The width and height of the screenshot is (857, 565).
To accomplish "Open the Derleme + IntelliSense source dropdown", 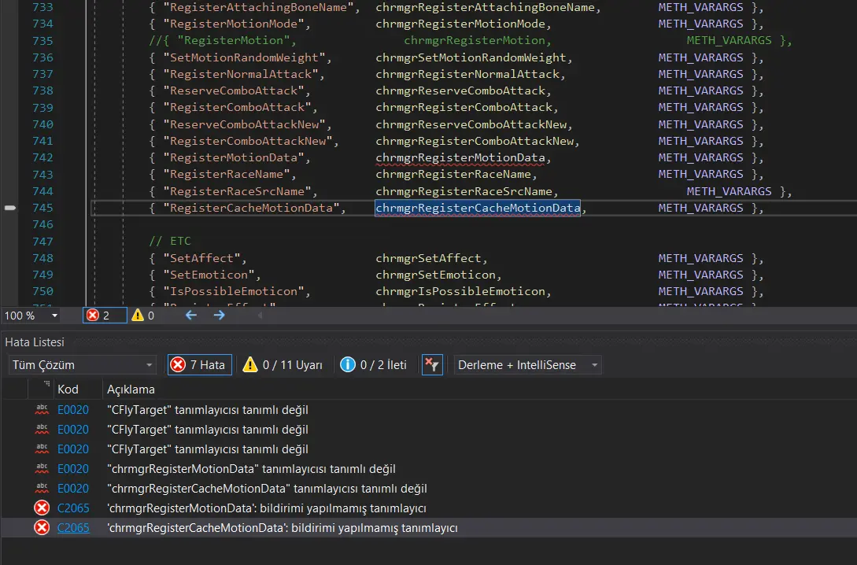I will (528, 365).
